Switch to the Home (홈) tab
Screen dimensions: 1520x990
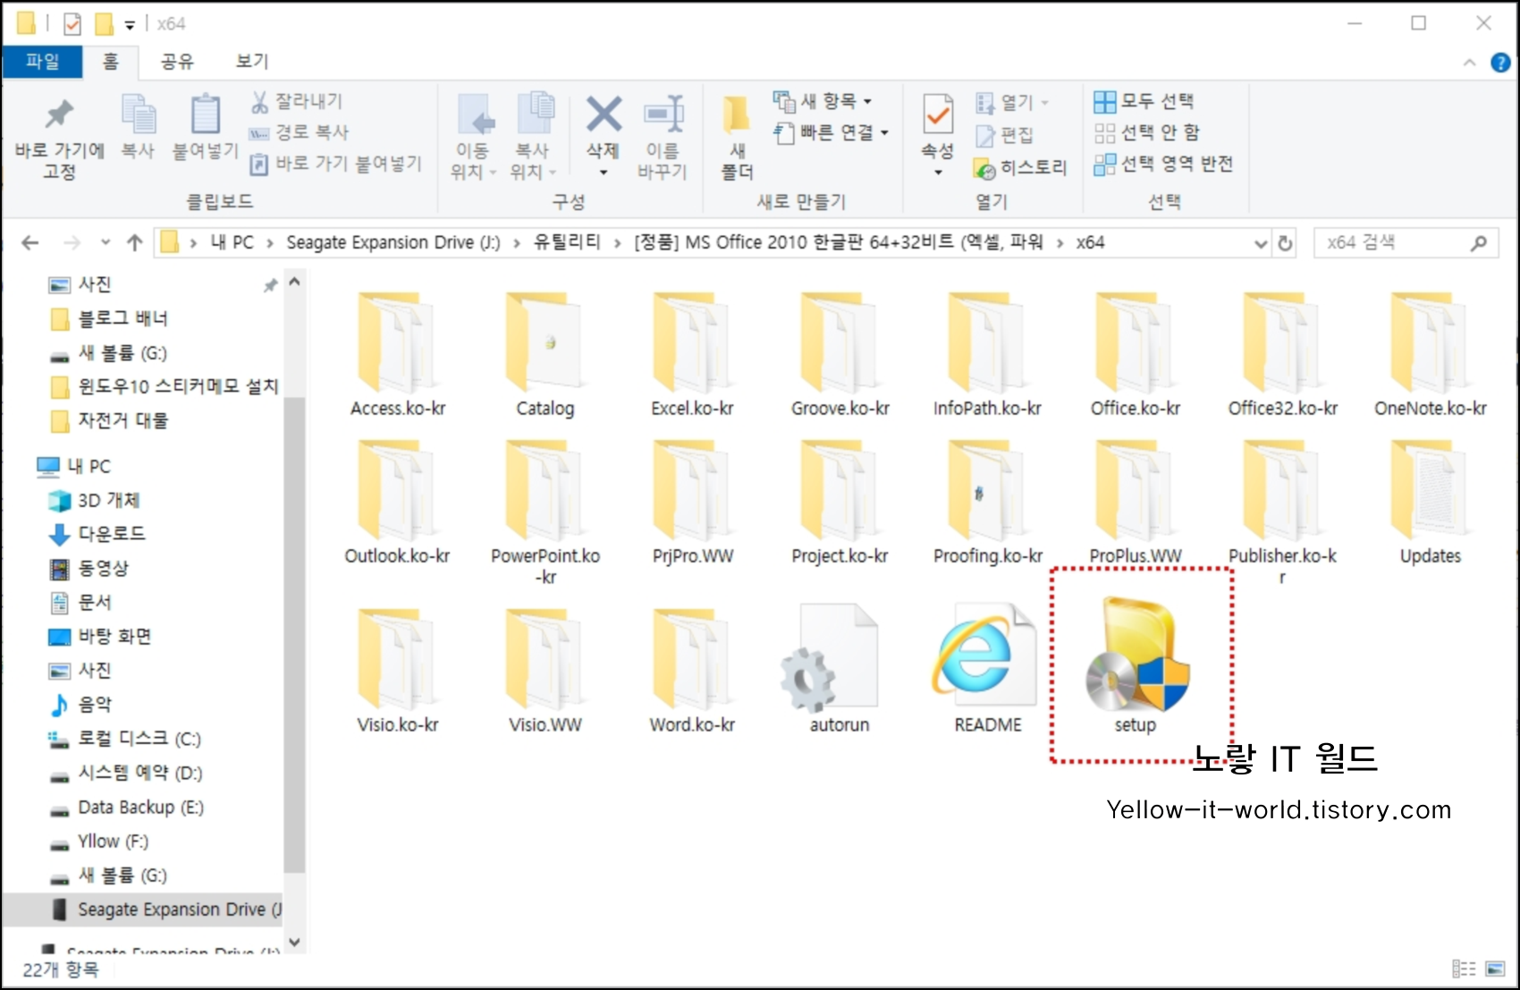tap(110, 61)
